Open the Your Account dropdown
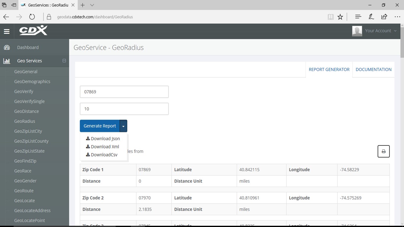 (x=381, y=31)
